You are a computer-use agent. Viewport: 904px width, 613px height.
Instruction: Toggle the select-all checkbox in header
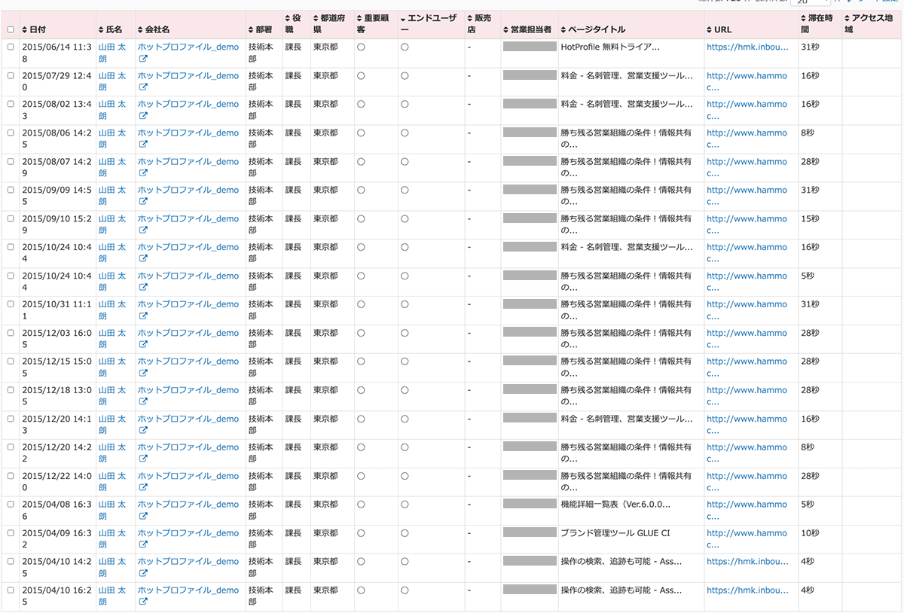[11, 29]
